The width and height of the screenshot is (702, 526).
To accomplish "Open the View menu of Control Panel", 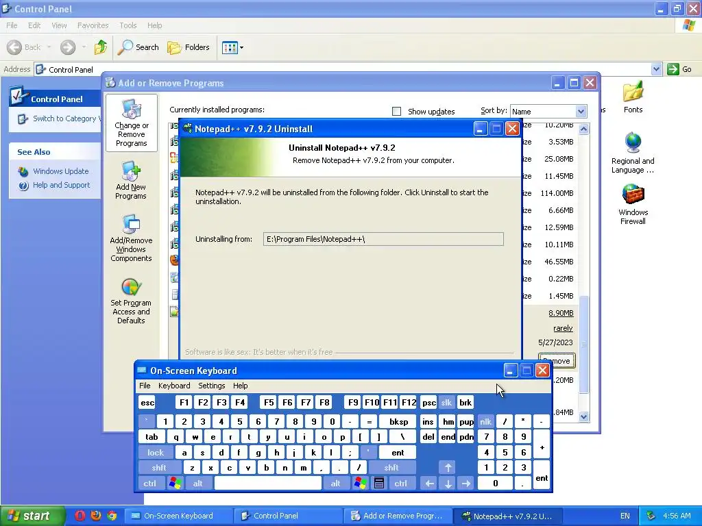I will click(x=59, y=25).
